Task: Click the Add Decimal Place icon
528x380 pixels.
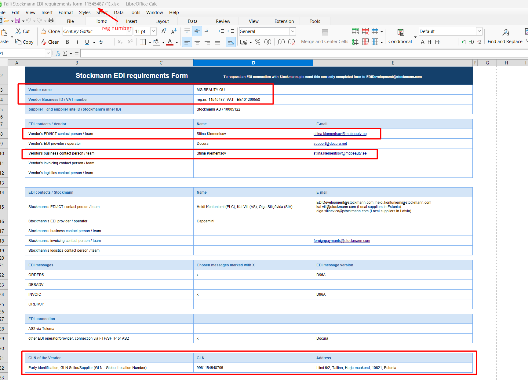Action: (281, 42)
